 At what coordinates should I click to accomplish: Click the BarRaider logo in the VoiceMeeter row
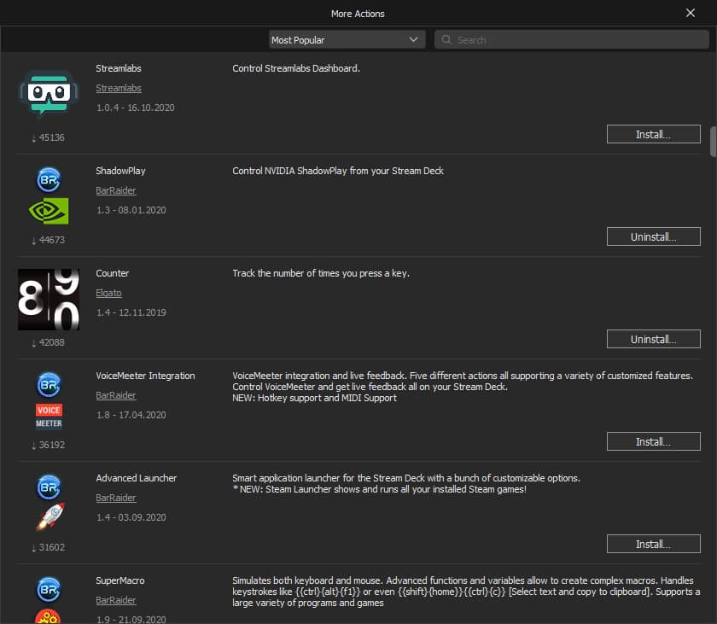click(49, 384)
